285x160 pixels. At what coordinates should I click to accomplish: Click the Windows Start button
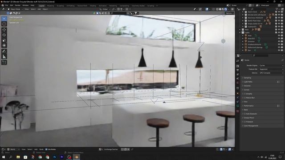point(4,157)
